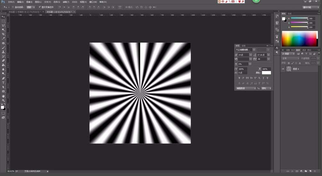Hide the 图层 layer with eye icon
This screenshot has height=176, width=322.
coord(283,69)
